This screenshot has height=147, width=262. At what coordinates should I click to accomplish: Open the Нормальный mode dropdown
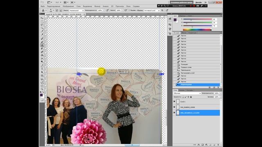tap(77, 11)
